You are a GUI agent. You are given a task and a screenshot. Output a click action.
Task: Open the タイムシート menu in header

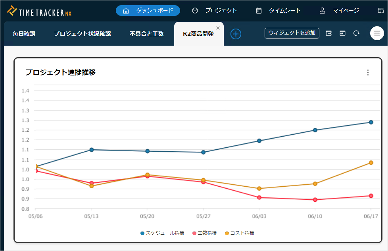tap(279, 11)
